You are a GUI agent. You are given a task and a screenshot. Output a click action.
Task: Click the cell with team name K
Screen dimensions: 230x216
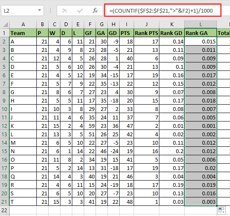click(23, 126)
